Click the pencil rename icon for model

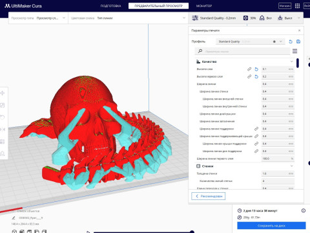(14, 218)
